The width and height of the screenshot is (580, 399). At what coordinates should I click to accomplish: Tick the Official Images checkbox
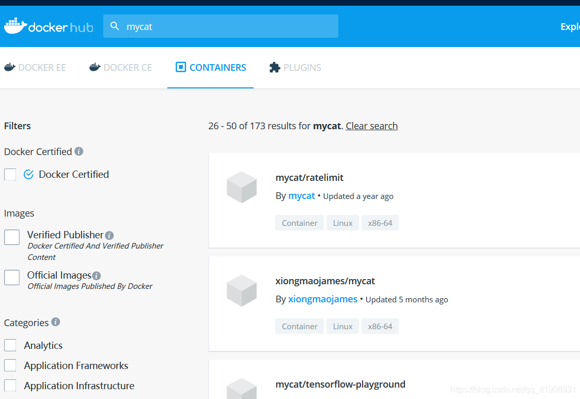12,278
